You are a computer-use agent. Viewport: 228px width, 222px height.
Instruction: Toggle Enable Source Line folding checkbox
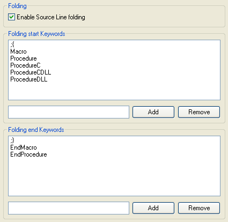tap(11, 17)
